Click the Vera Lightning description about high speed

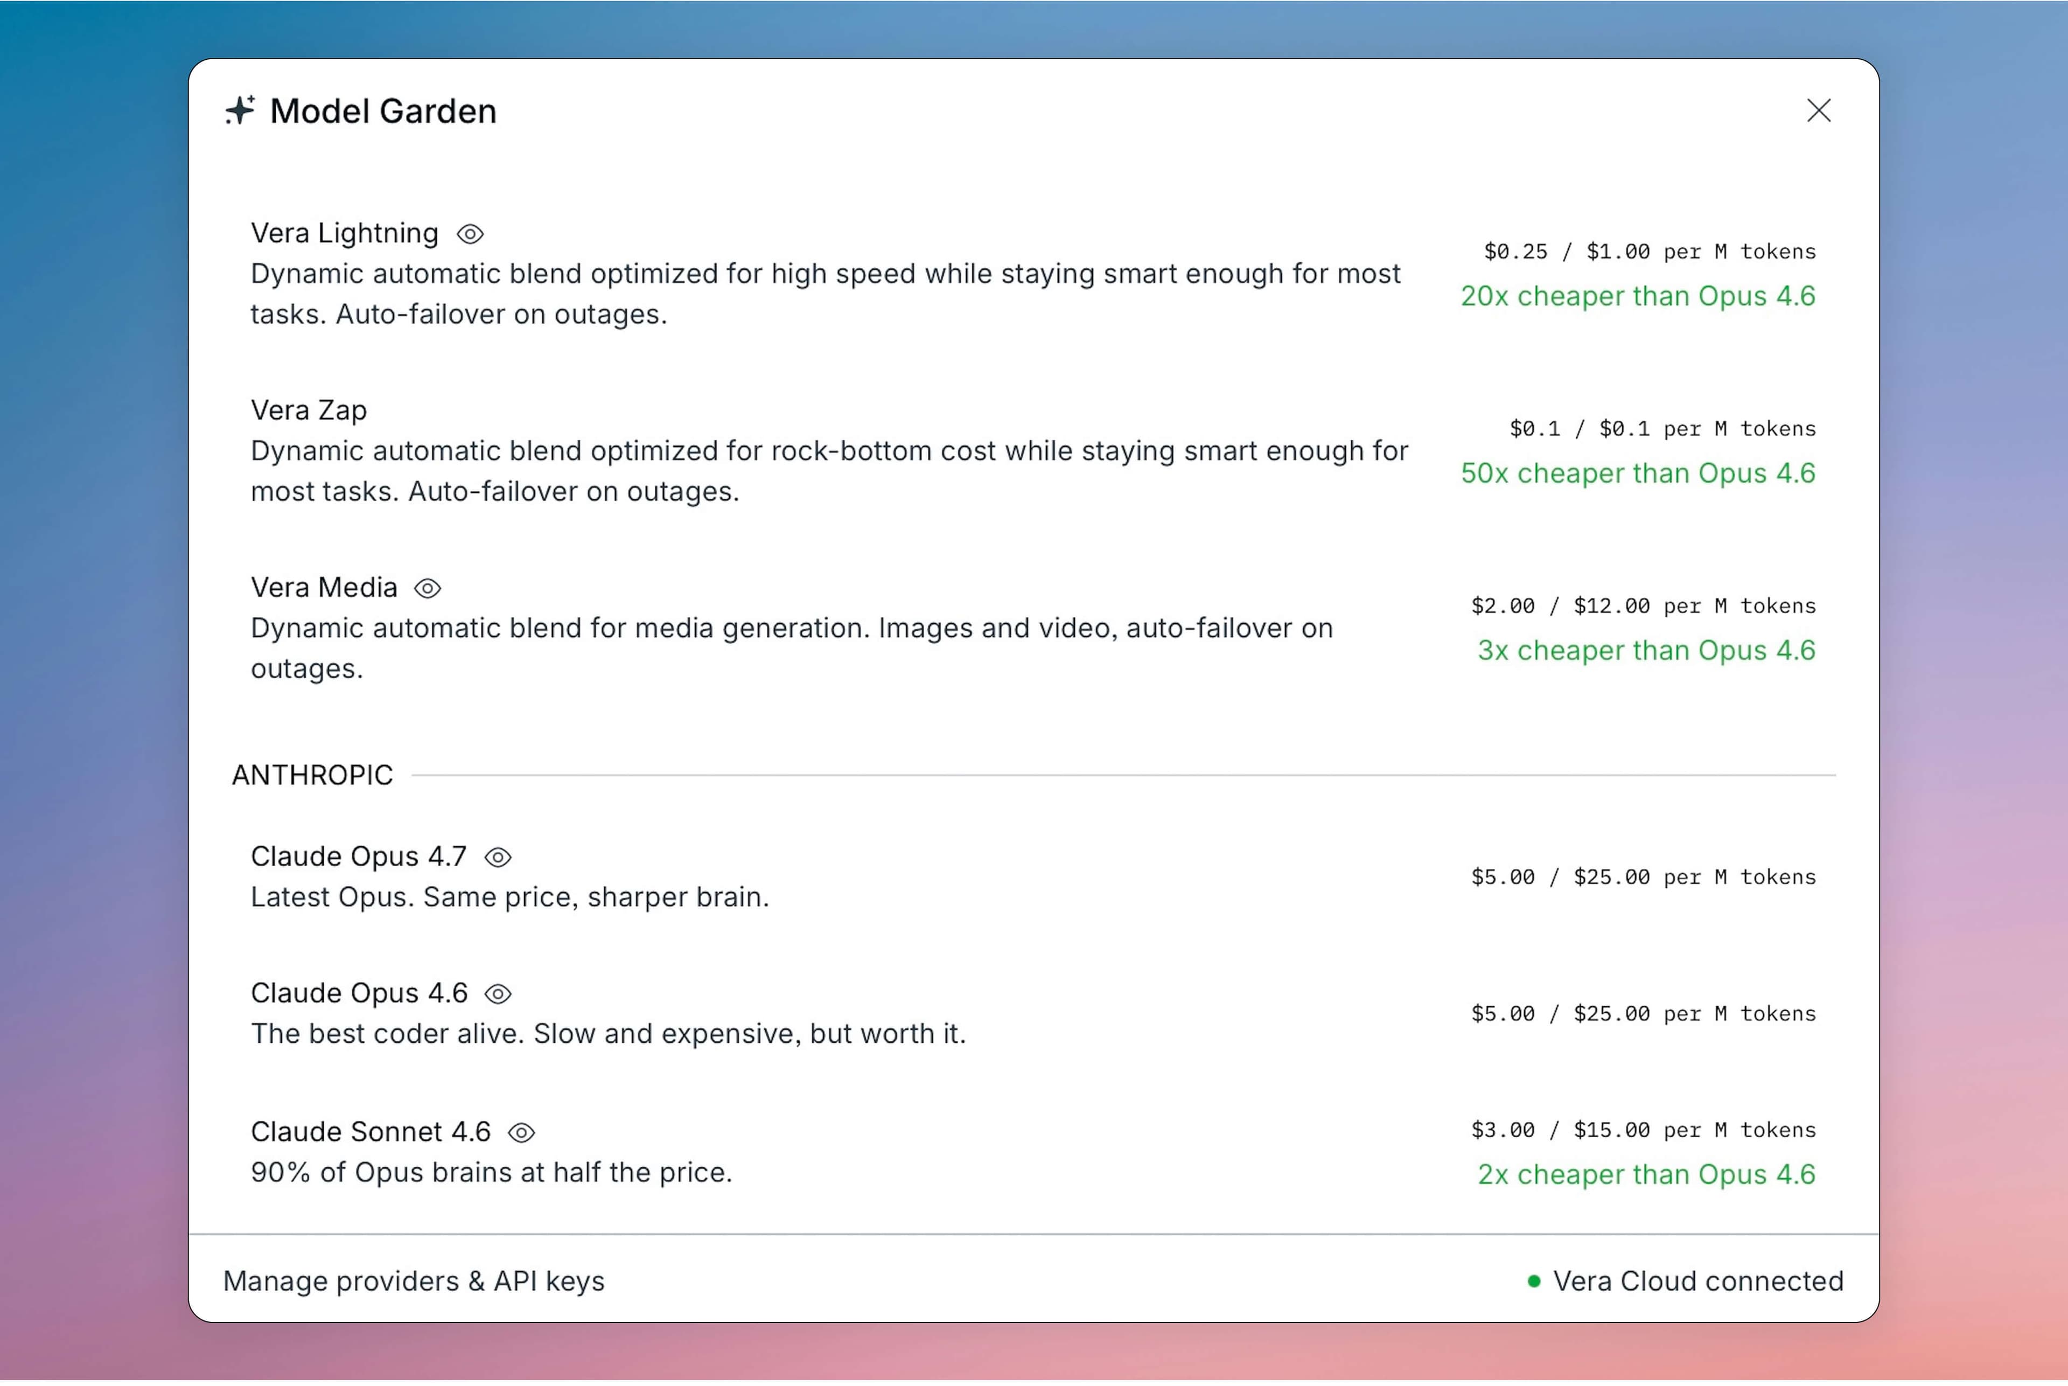[826, 294]
